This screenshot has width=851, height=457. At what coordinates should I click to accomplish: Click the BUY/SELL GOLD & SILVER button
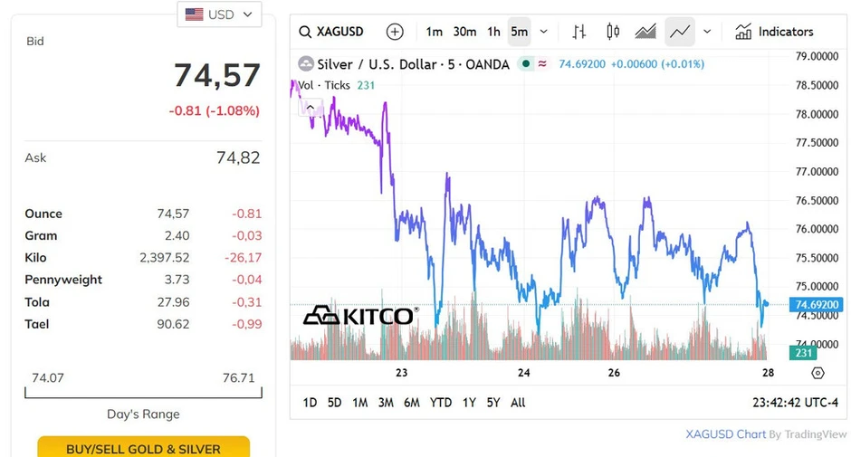pyautogui.click(x=144, y=448)
